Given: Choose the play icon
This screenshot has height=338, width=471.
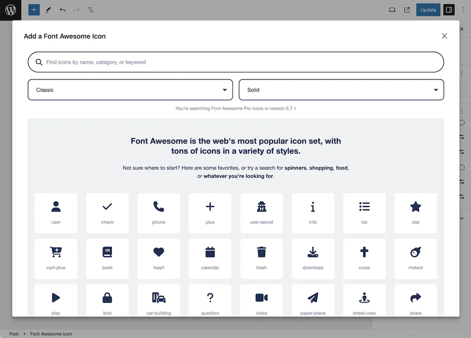Looking at the screenshot, I should click(56, 300).
